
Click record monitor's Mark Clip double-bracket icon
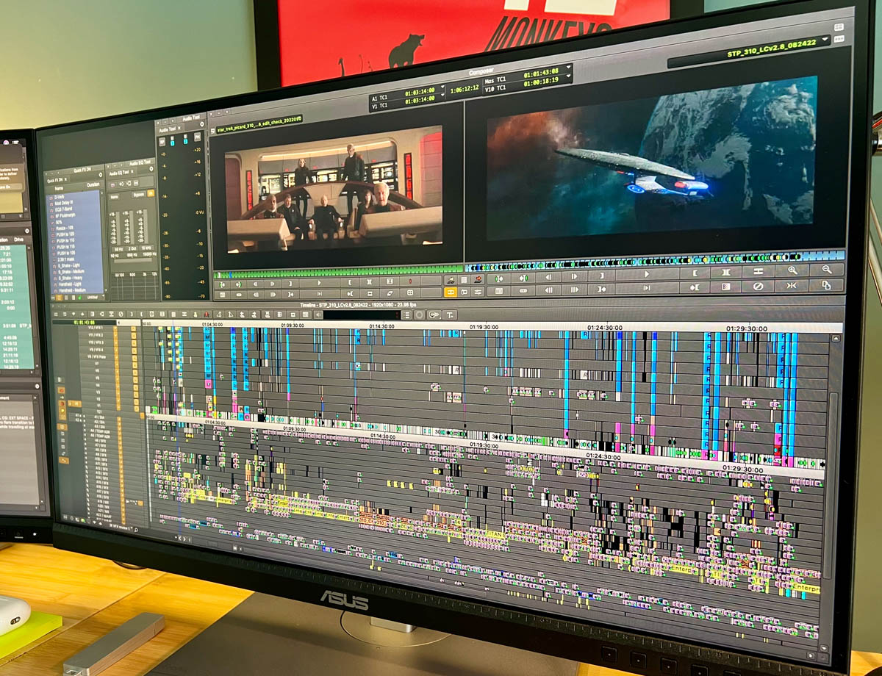click(x=725, y=272)
